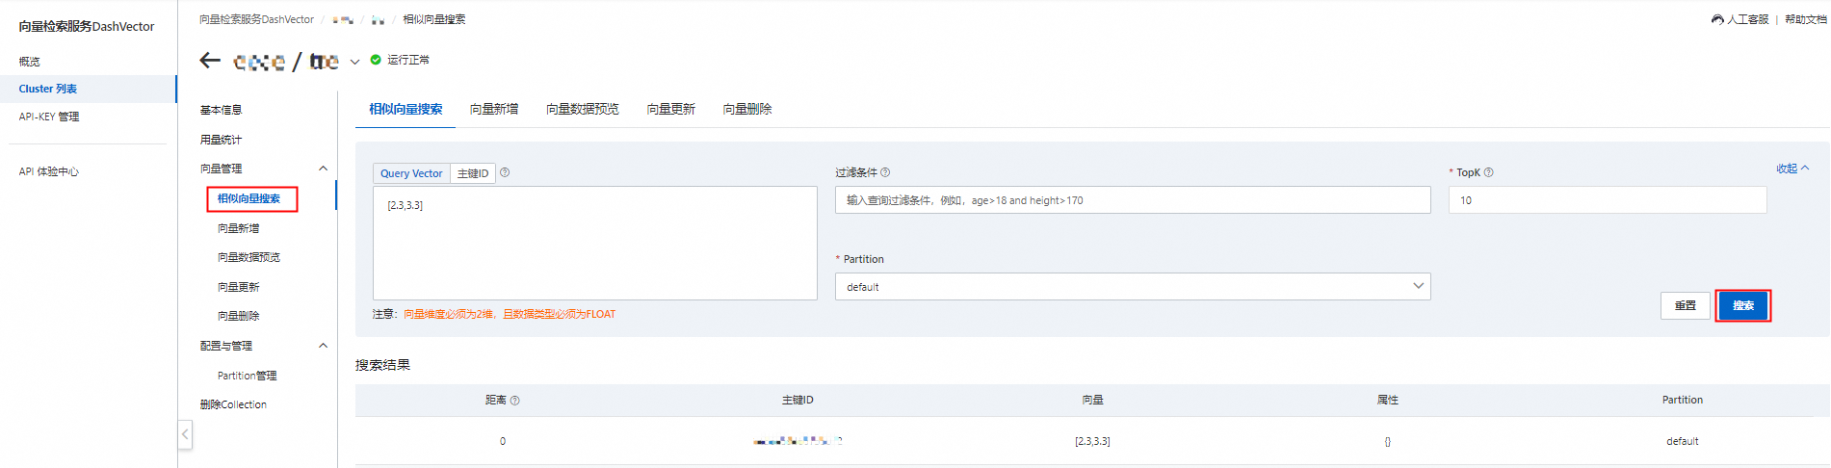Collapse the 向量管理 menu section
1831x468 pixels.
(x=323, y=169)
